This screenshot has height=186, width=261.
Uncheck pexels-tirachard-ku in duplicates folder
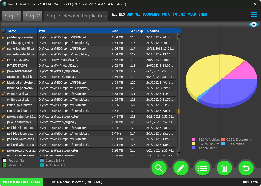coord(4,71)
